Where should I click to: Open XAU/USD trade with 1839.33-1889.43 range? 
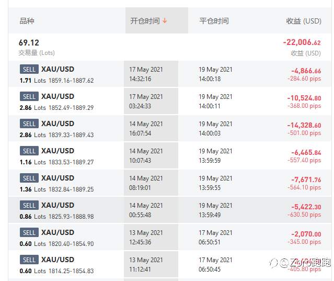[57, 123]
